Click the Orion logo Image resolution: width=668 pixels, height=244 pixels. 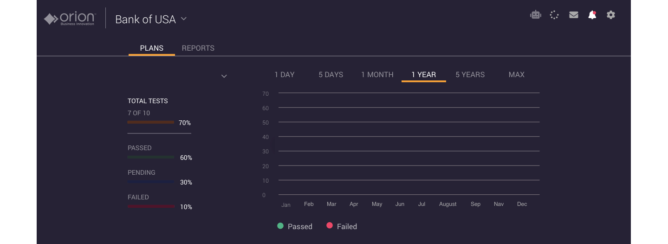tap(70, 19)
